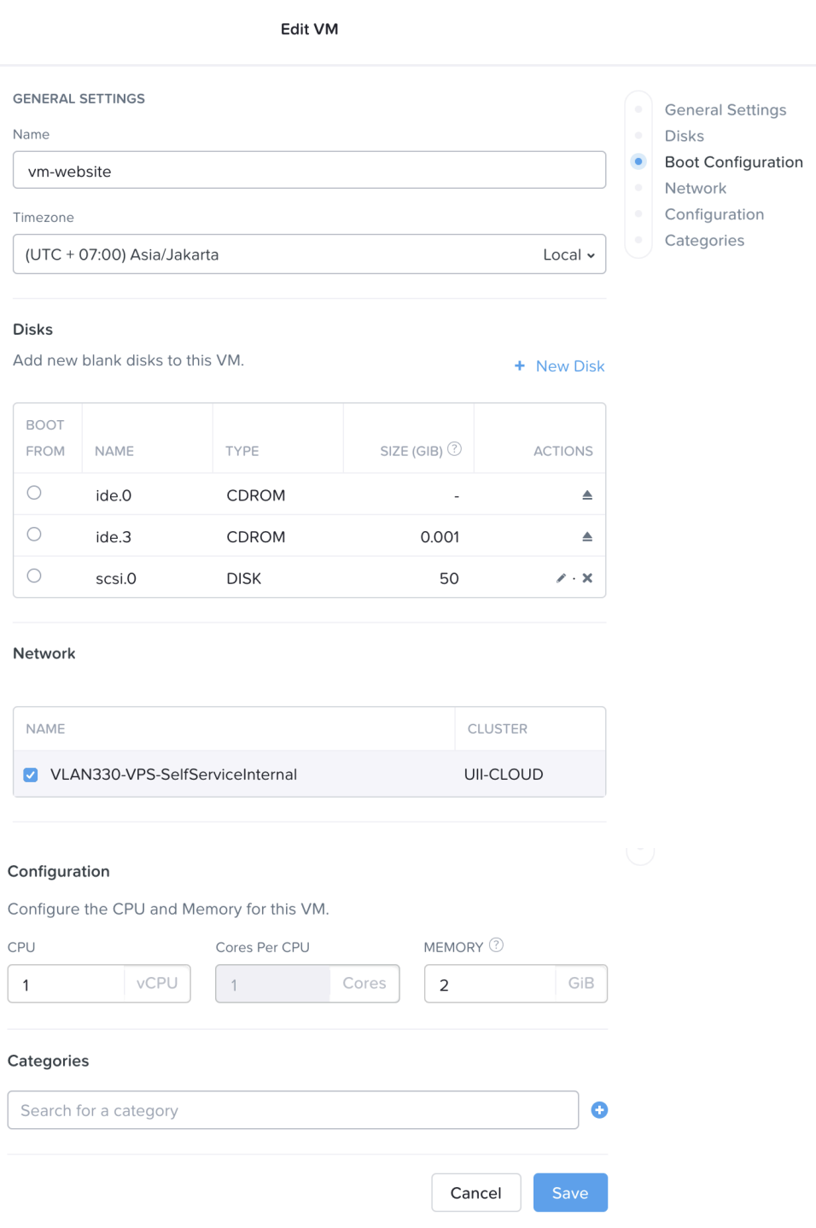Click the Search for a category field
Screen dimensions: 816x1228
(293, 1110)
